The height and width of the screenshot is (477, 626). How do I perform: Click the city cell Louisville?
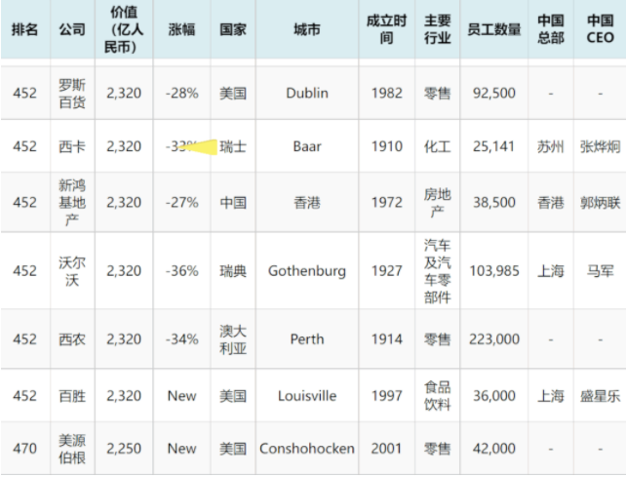click(x=307, y=396)
